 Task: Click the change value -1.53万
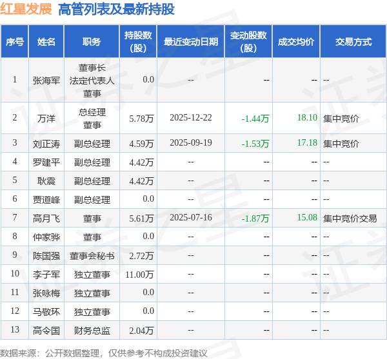(255, 144)
